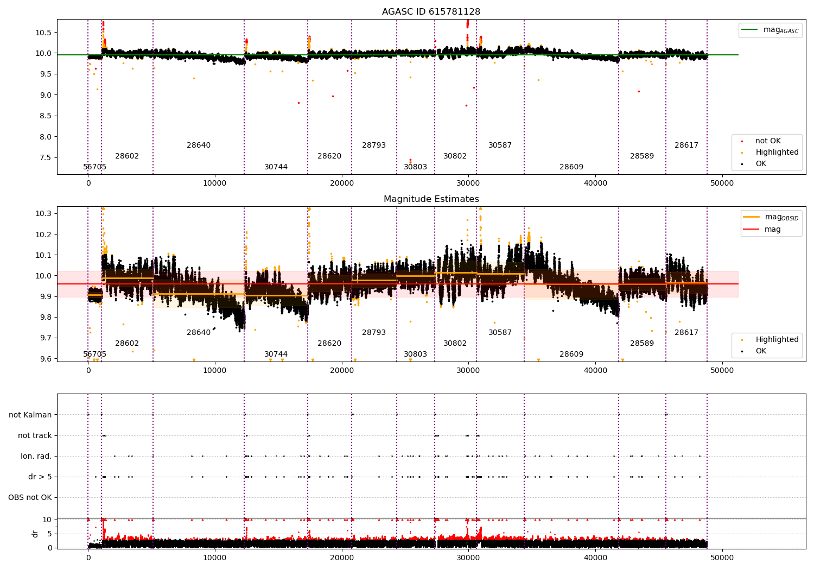This screenshot has height=570, width=814.
Task: Click x-axis tick 50000 in bottom plot
Action: [x=722, y=558]
